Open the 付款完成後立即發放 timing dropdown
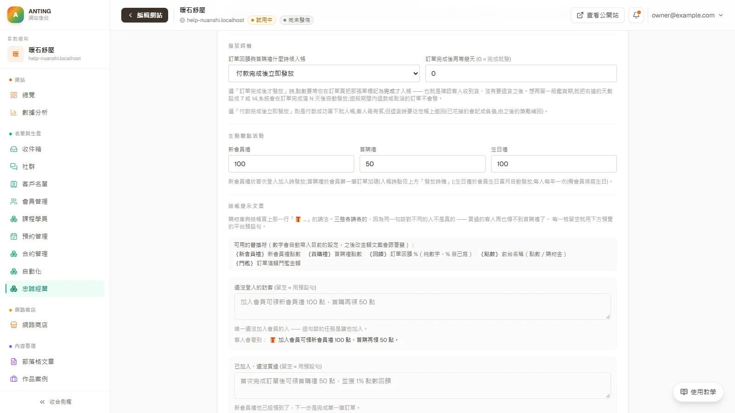Image resolution: width=735 pixels, height=413 pixels. click(x=324, y=73)
